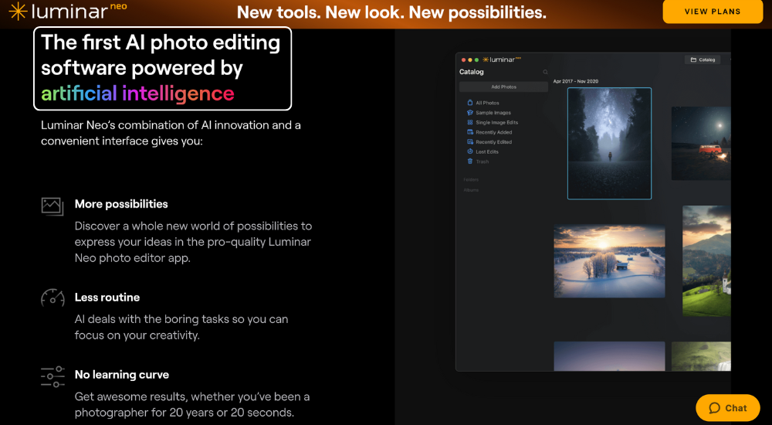Click the More possibilities heading
772x425 pixels.
(x=121, y=204)
